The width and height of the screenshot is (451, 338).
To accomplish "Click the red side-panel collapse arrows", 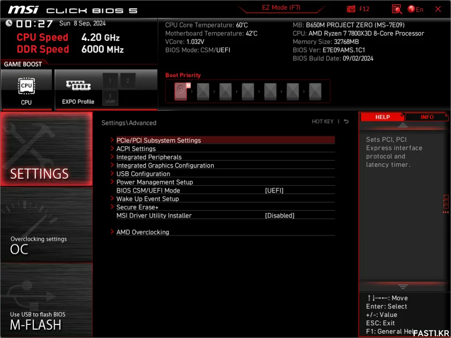I will click(446, 213).
